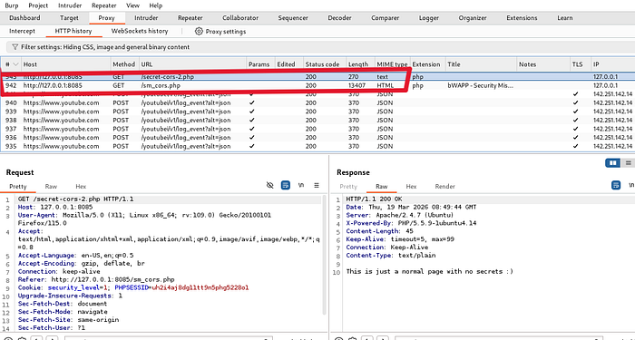Toggle request message wrap icon

pyautogui.click(x=286, y=185)
